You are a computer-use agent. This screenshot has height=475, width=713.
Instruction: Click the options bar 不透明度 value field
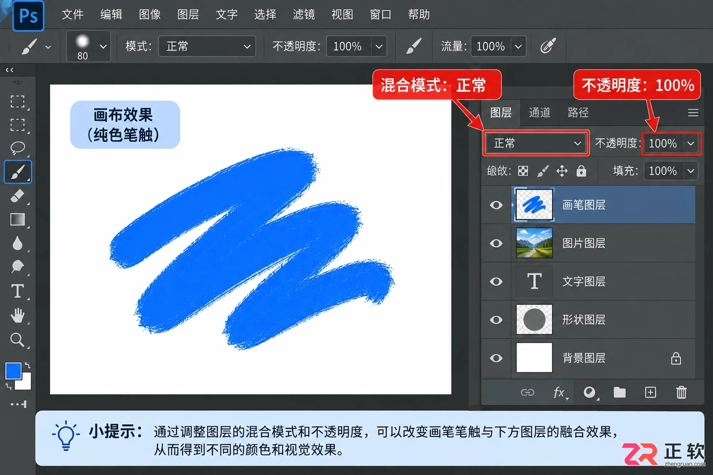pyautogui.click(x=348, y=47)
